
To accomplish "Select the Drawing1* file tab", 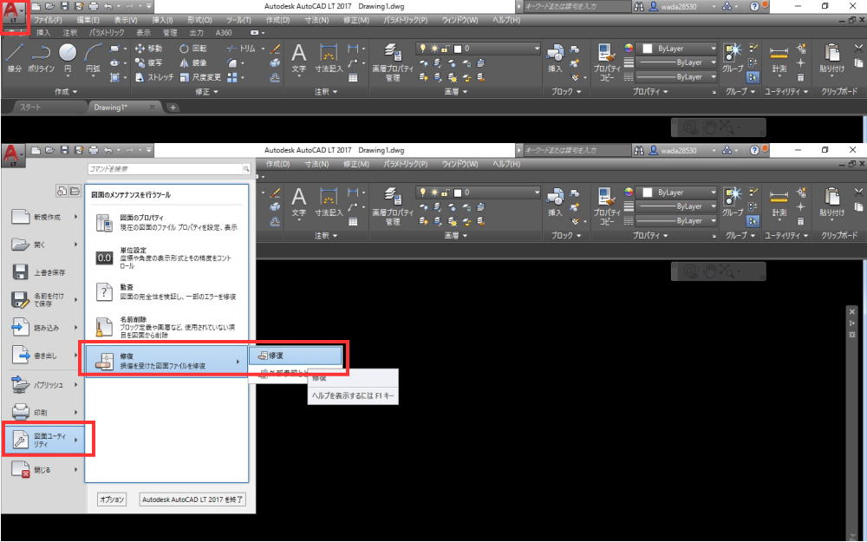I will tap(123, 108).
